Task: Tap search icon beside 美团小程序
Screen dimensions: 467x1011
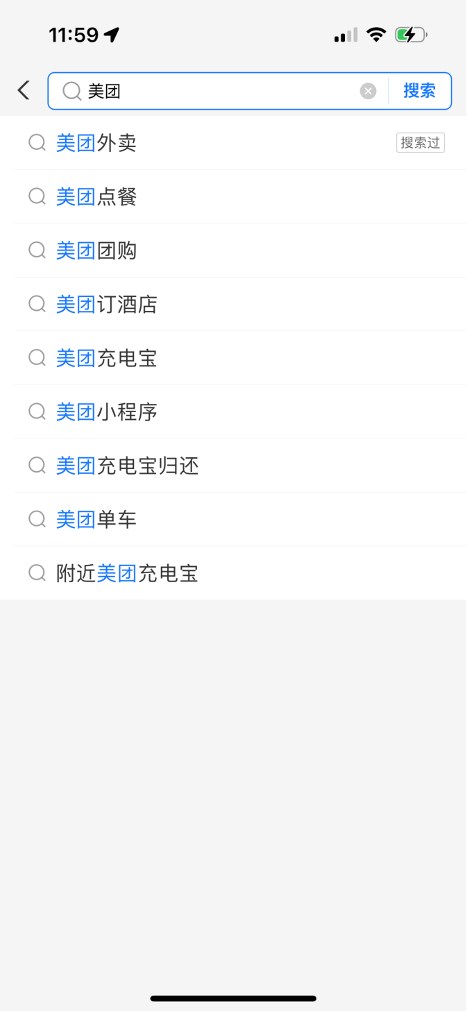Action: click(37, 412)
